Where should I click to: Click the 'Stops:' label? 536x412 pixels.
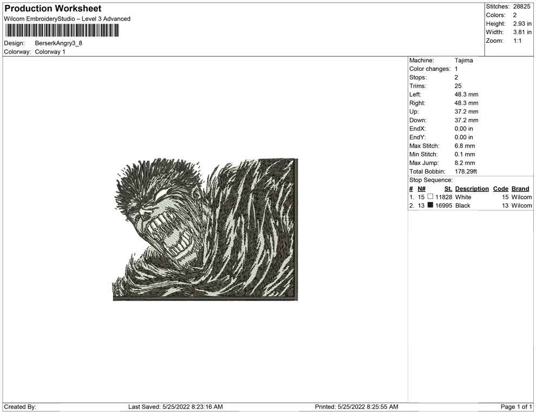click(418, 77)
